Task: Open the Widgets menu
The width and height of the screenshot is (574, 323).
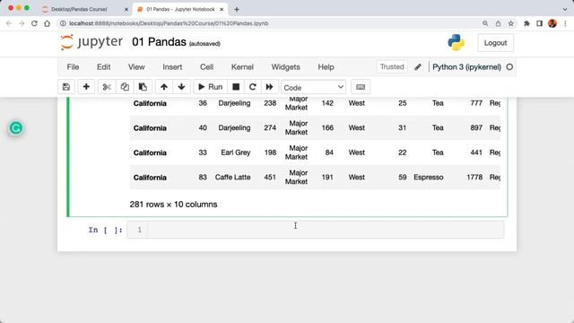Action: [x=285, y=67]
